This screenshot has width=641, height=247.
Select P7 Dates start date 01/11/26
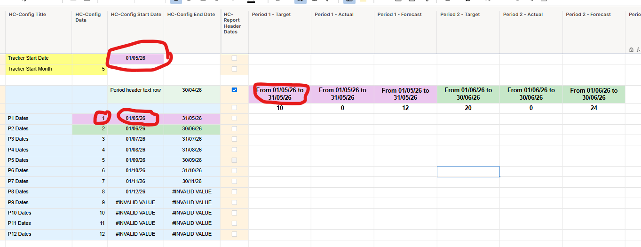[x=136, y=182]
